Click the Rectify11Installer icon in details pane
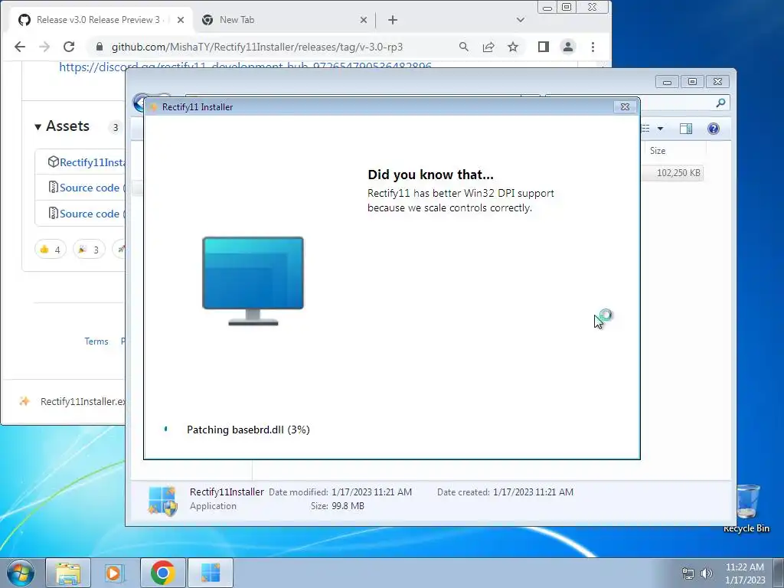 tap(162, 500)
